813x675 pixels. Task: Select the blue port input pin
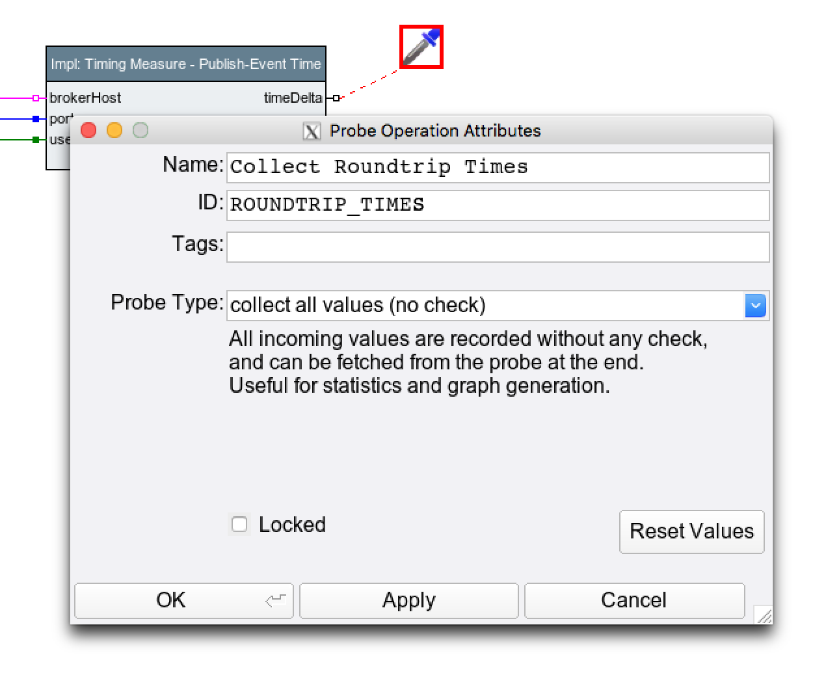(x=36, y=119)
